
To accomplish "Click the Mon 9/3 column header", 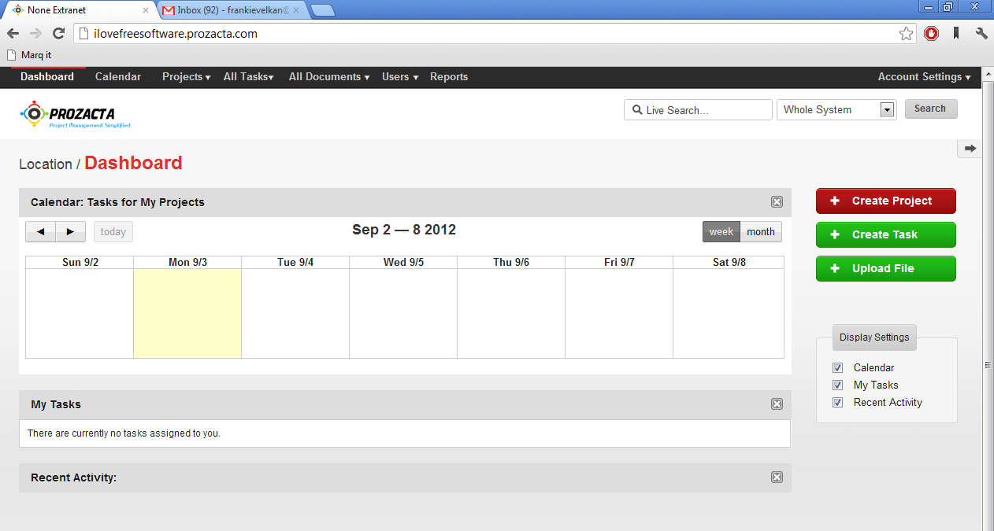I will (x=187, y=263).
